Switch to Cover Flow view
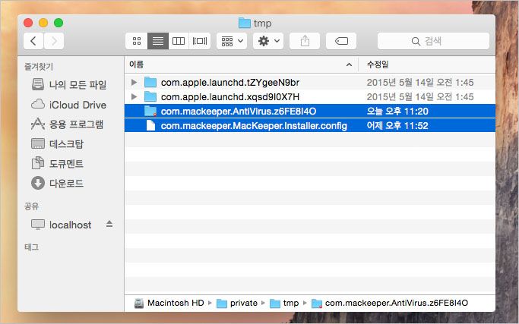519x324 pixels. pos(200,41)
